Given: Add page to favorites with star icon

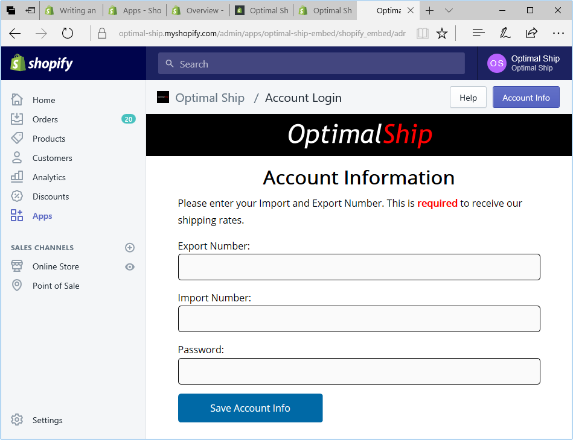Looking at the screenshot, I should pyautogui.click(x=442, y=34).
